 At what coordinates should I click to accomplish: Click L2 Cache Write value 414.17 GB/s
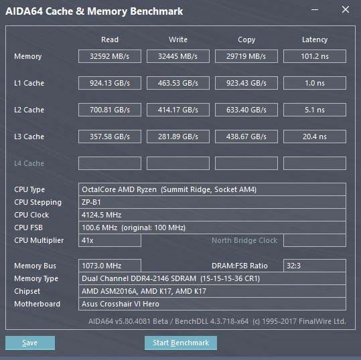tap(178, 110)
